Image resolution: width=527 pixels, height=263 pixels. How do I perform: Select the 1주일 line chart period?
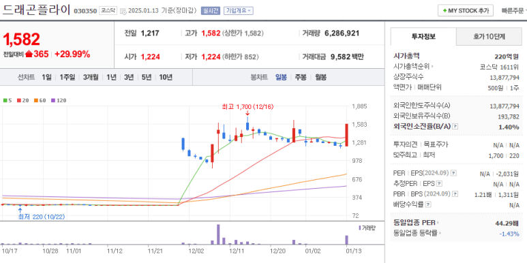(67, 77)
